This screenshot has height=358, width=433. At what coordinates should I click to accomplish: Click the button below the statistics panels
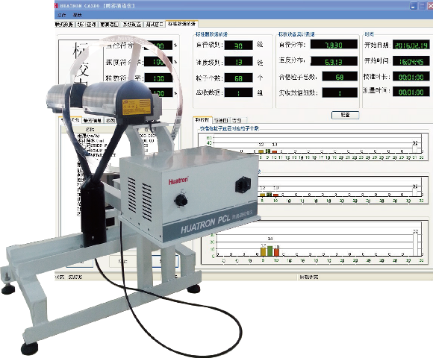[x=345, y=115]
